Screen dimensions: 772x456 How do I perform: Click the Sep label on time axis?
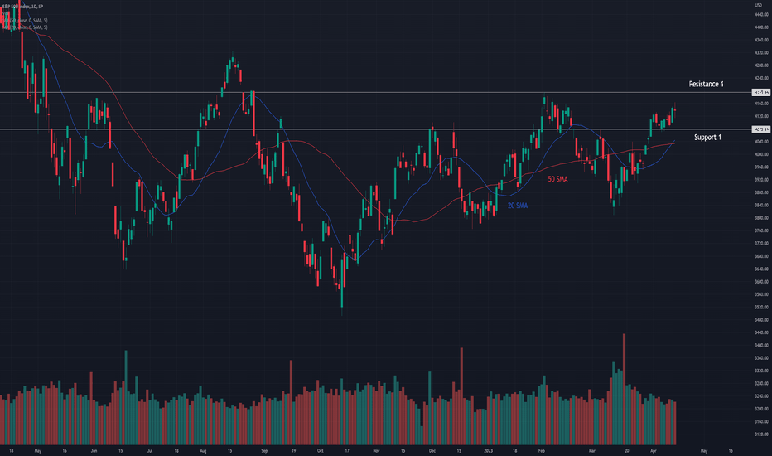264,450
